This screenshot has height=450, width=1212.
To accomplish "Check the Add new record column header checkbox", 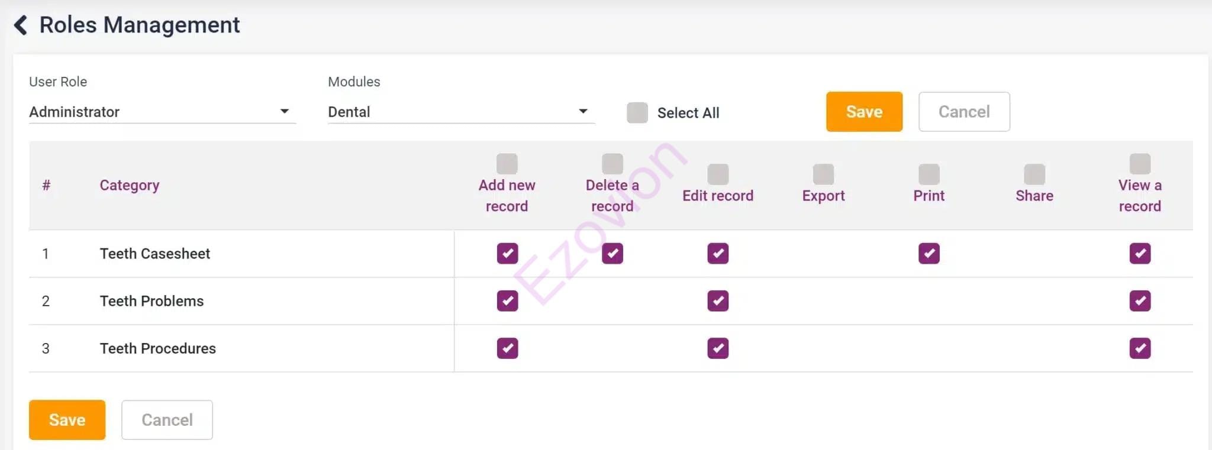I will tap(507, 164).
